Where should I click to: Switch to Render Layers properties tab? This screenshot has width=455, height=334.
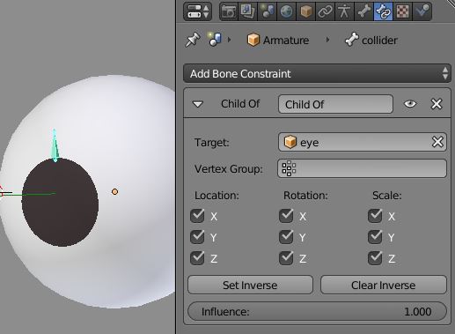click(248, 11)
